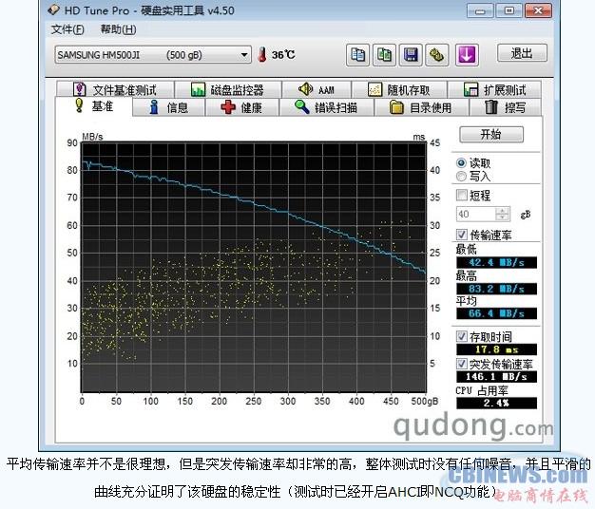Screen dimensions: 595x509
Task: Click the purple download arrow icon
Action: click(467, 55)
